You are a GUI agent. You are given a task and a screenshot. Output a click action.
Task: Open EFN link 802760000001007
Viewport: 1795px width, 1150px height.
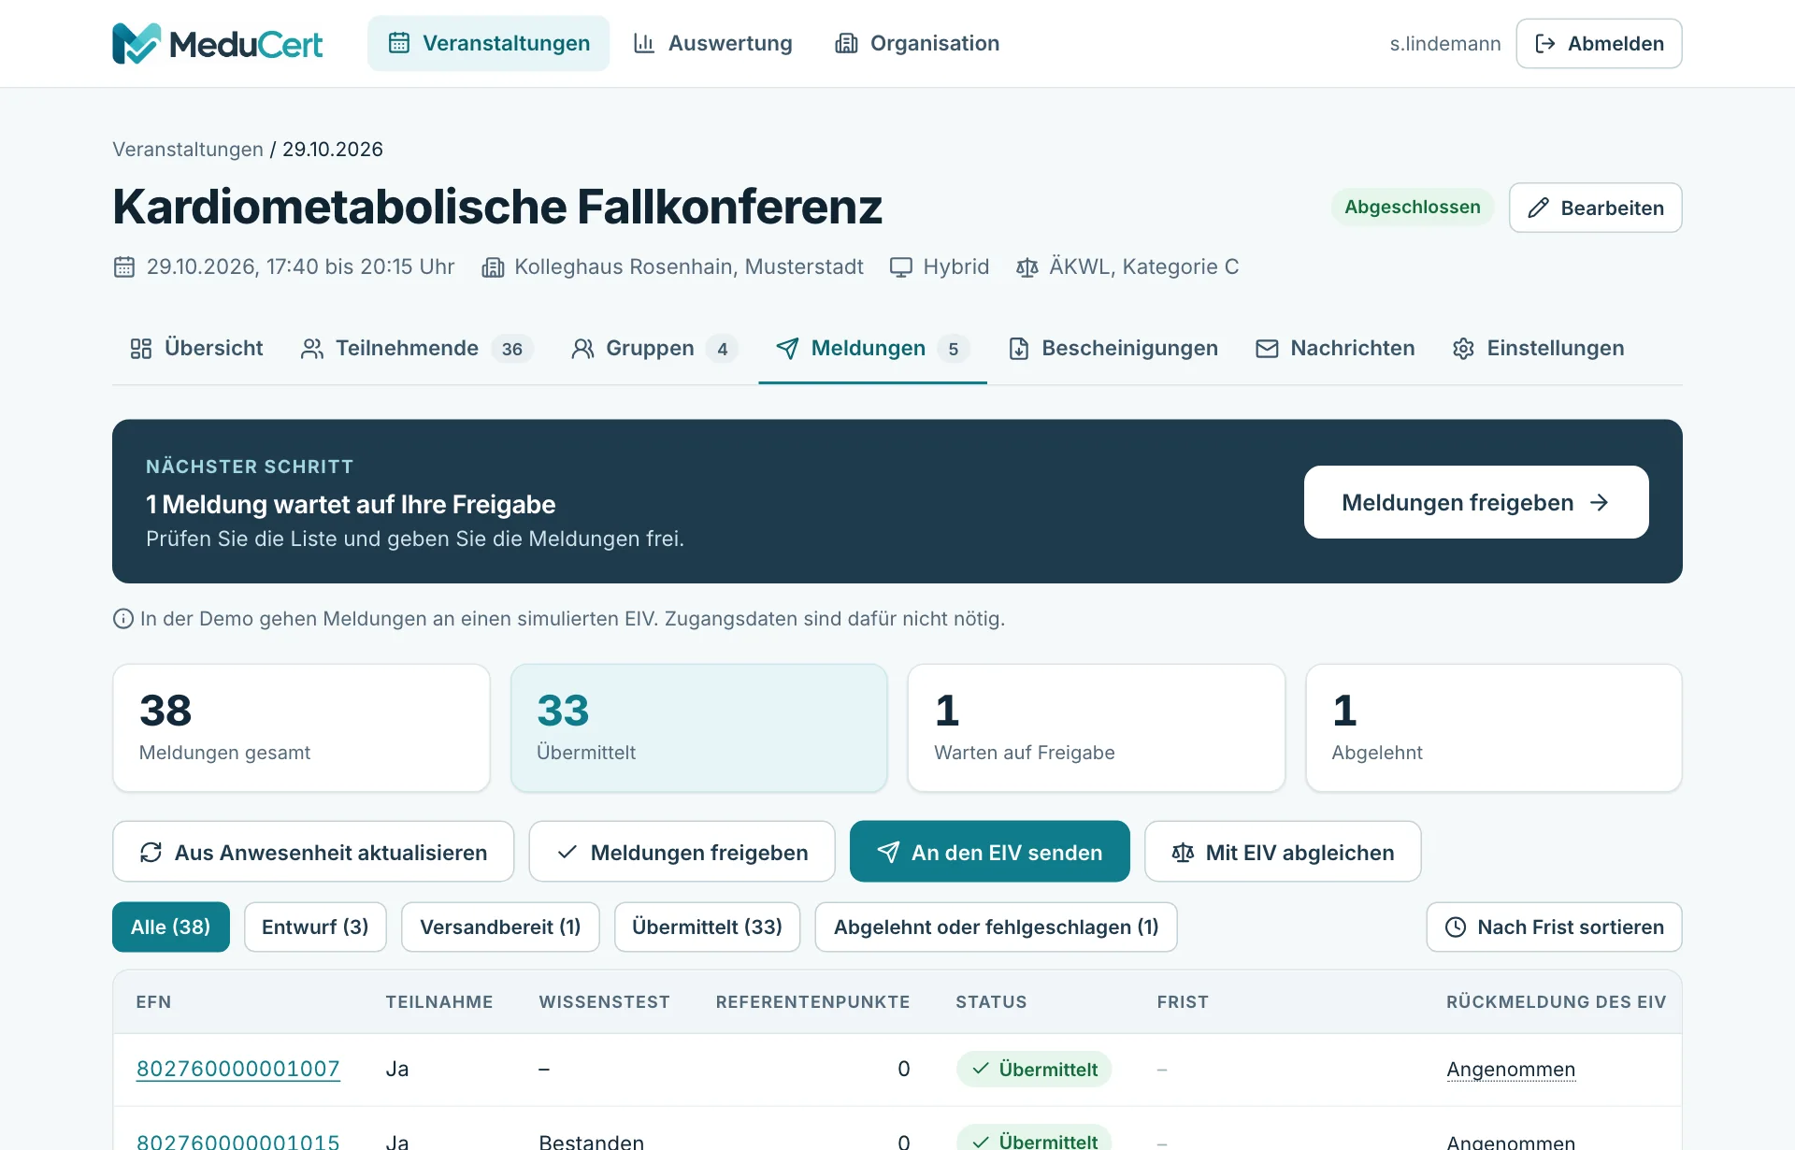tap(238, 1070)
